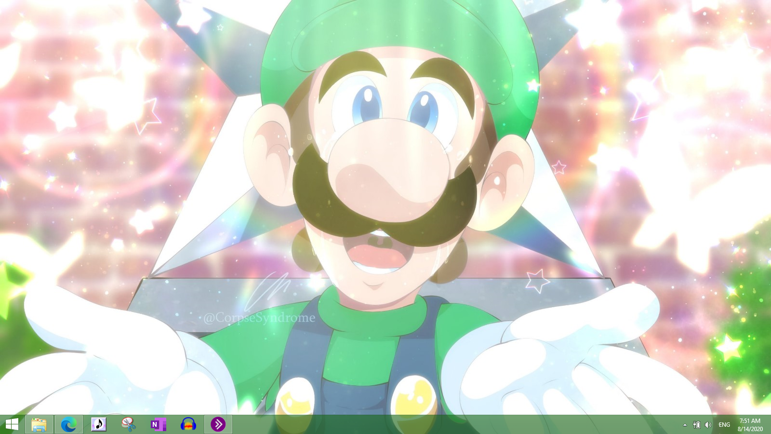This screenshot has width=771, height=434.
Task: Launch Audacity headphones icon on taskbar
Action: tap(188, 424)
